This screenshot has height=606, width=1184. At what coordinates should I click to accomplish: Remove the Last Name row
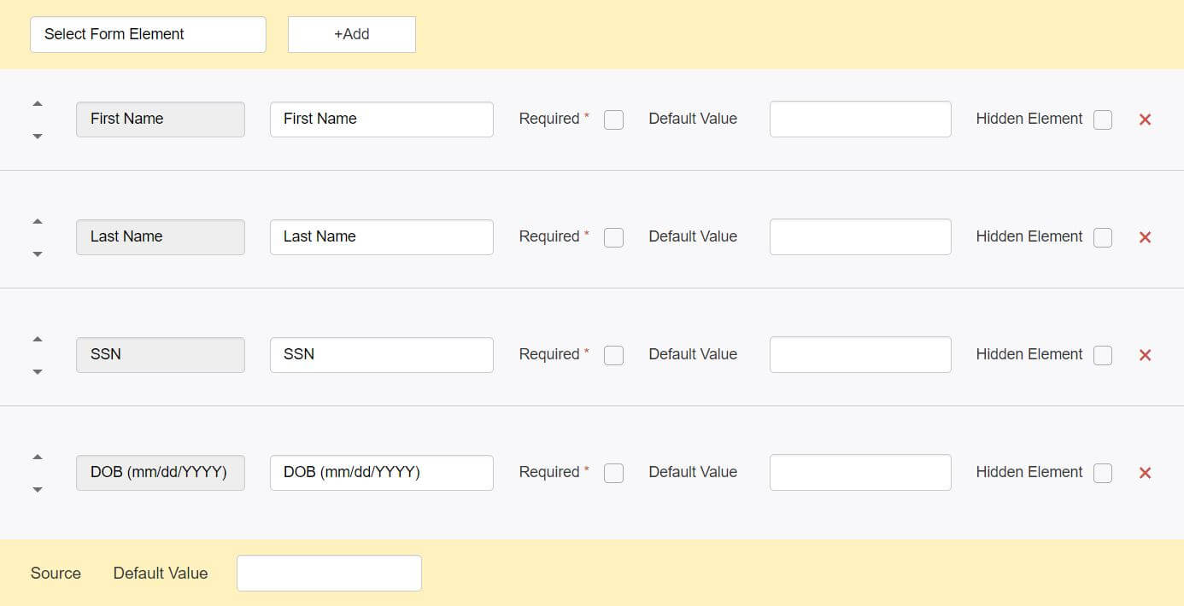coord(1146,237)
